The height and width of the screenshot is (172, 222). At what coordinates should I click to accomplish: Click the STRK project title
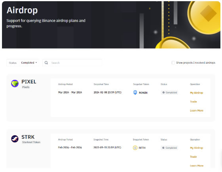click(x=28, y=137)
